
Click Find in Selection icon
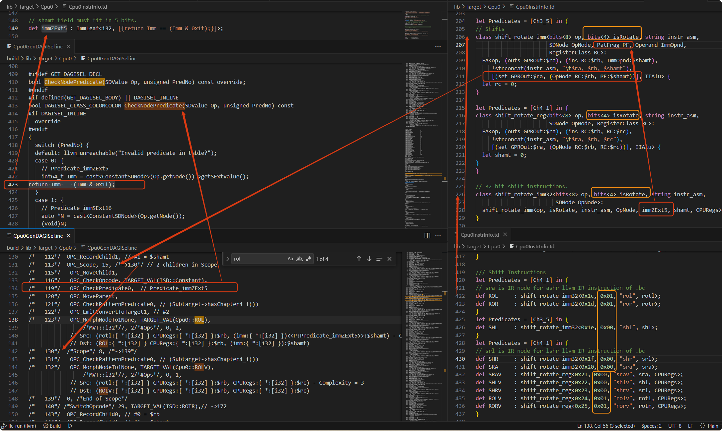379,259
